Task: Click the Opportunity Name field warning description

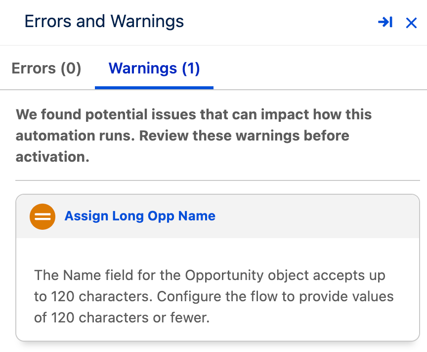Action: pos(214,296)
